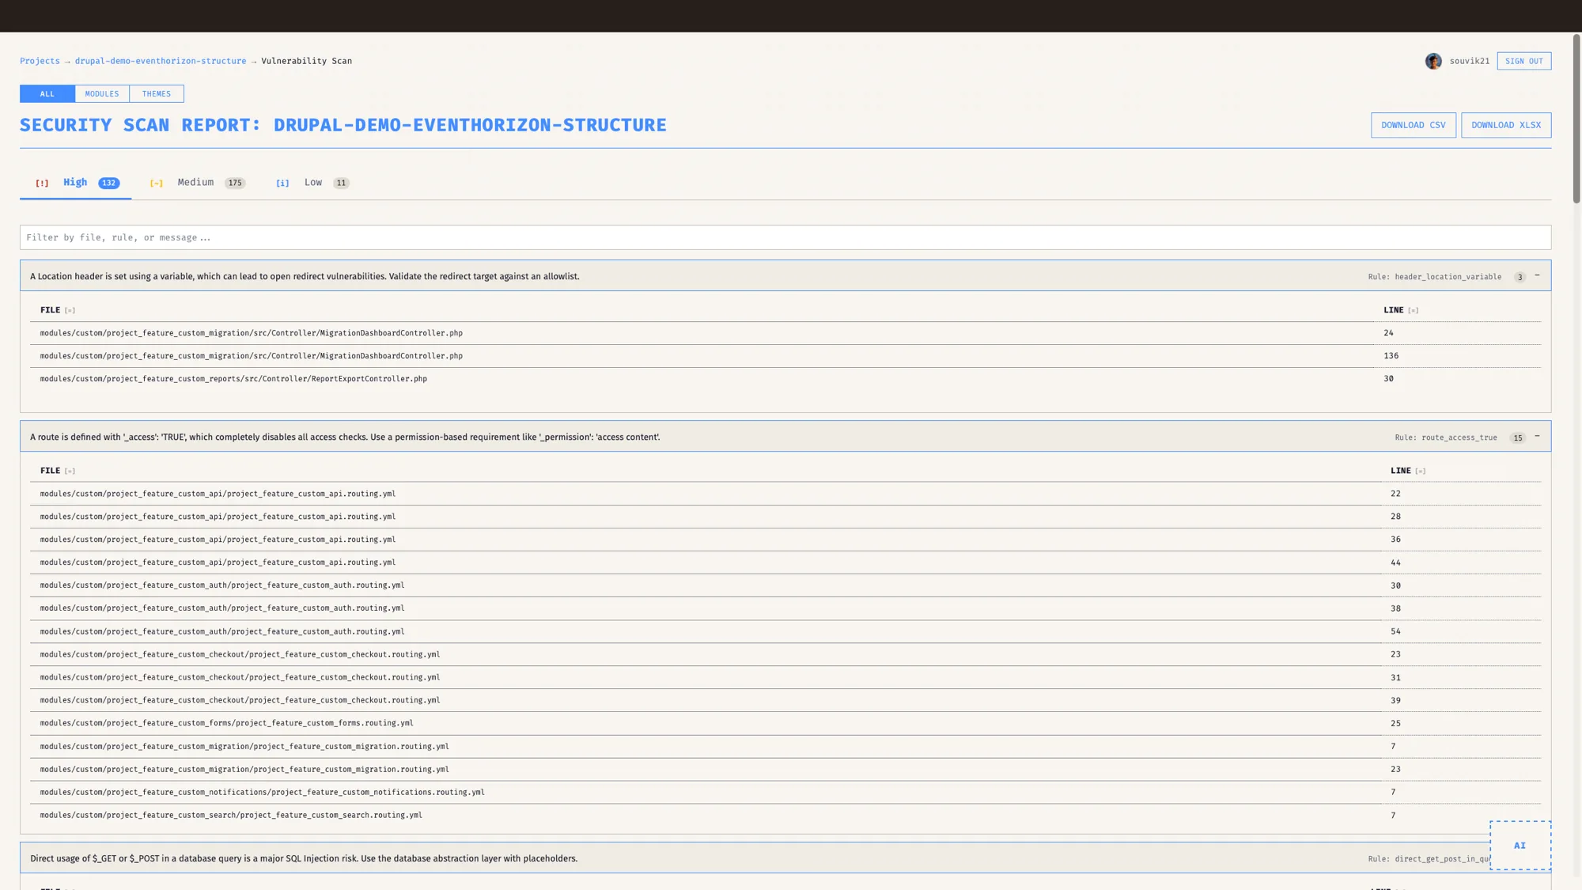Viewport: 1582px width, 890px height.
Task: Collapse the header_location_variable rule section
Action: click(x=1537, y=276)
